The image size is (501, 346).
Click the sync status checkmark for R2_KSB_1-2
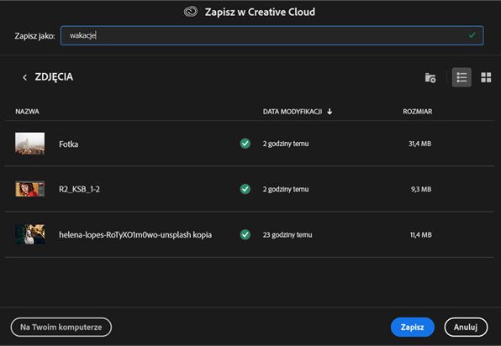[245, 189]
